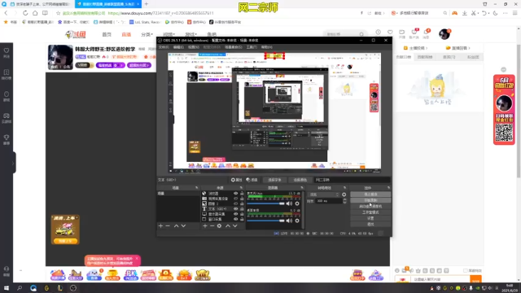
Task: Remove the selected OBS source
Action: (212, 226)
